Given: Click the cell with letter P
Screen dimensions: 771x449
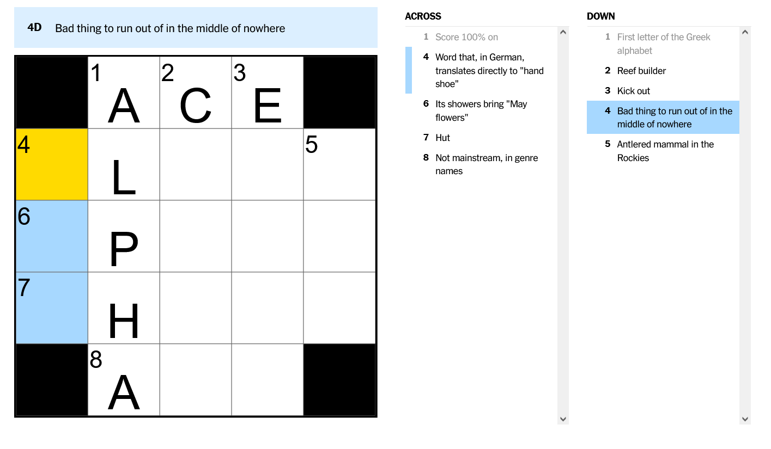Looking at the screenshot, I should 123,235.
